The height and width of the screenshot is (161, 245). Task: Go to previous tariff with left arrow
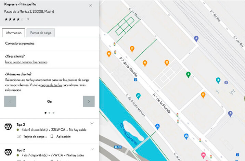pyautogui.click(x=10, y=101)
